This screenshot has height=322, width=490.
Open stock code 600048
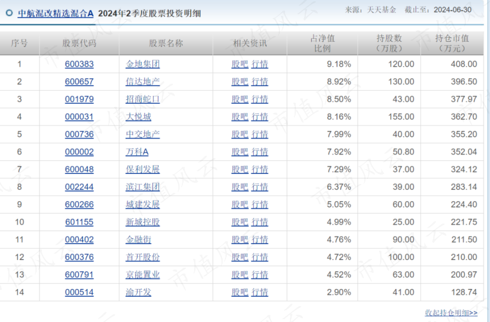79,169
